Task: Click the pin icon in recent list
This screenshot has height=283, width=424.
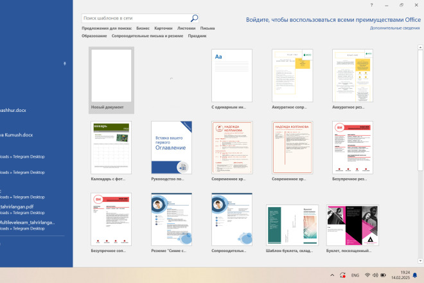Action: coord(65,64)
